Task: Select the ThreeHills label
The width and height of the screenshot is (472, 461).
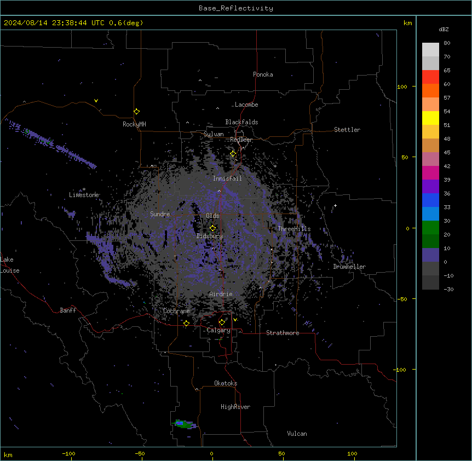Action: click(294, 229)
